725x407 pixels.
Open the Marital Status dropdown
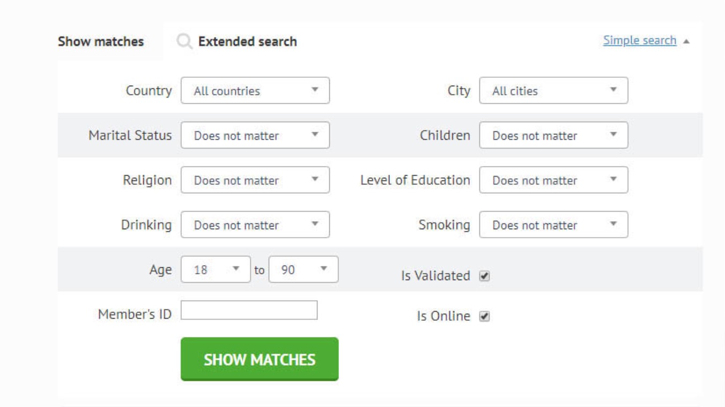[255, 135]
